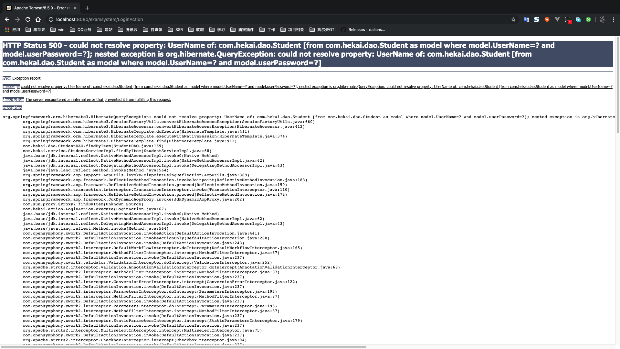This screenshot has height=349, width=620.
Task: Go back to the previous page
Action: click(x=7, y=19)
